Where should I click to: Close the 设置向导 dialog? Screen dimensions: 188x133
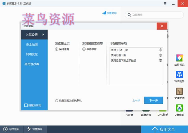(x=162, y=26)
